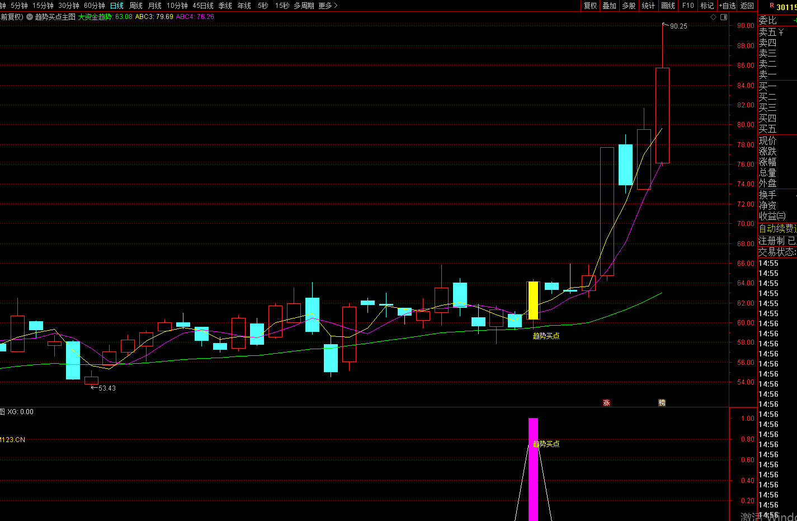Click the 90.25 high price label
This screenshot has height=521, width=797.
[678, 26]
